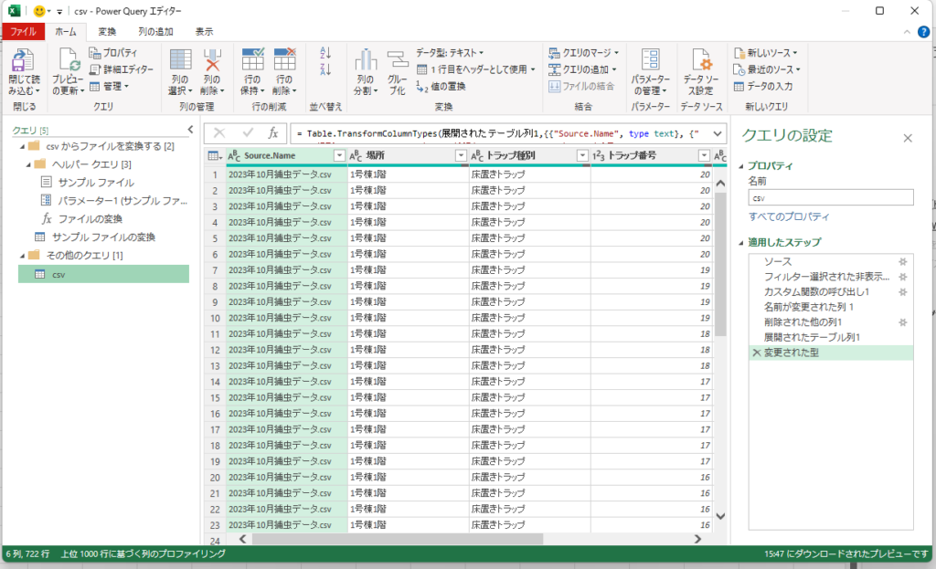Click the すべてのプロパティ link
Screen dimensions: 936x569
point(789,216)
